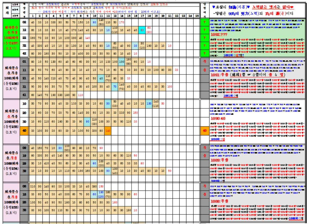This screenshot has width=309, height=224.
Task: Click the green 1092회차 round label block
Action: (11, 38)
